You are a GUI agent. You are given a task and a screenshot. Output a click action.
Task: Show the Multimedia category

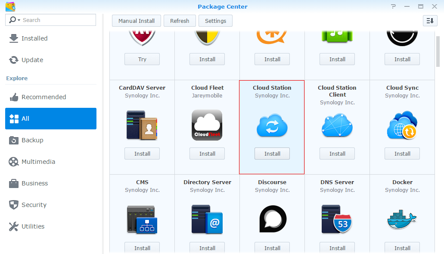coord(51,162)
